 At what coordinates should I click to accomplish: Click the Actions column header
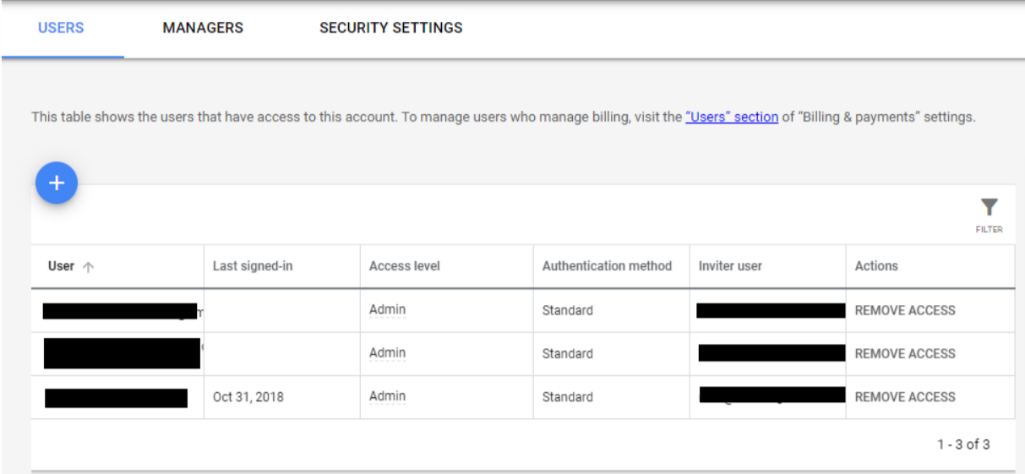[x=876, y=266]
